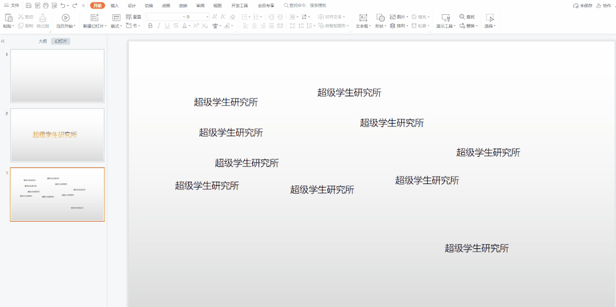The image size is (616, 307).
Task: Toggle Bold (B) formatting
Action: [150, 26]
